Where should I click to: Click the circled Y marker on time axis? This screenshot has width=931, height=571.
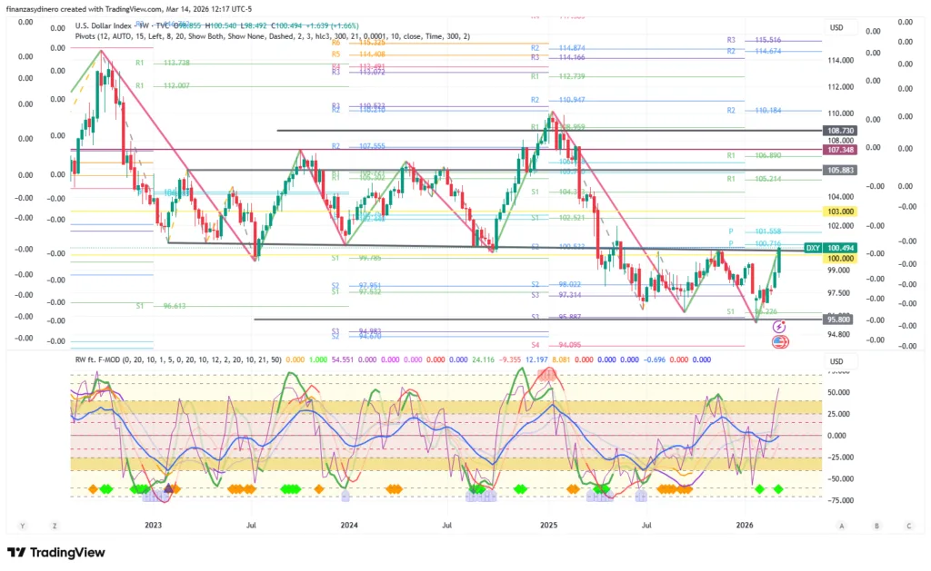tap(22, 526)
